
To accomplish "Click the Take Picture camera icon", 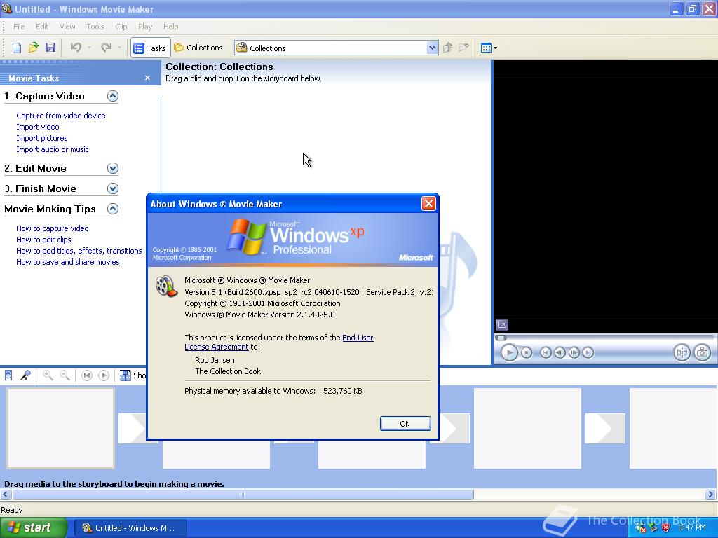I will coord(702,352).
